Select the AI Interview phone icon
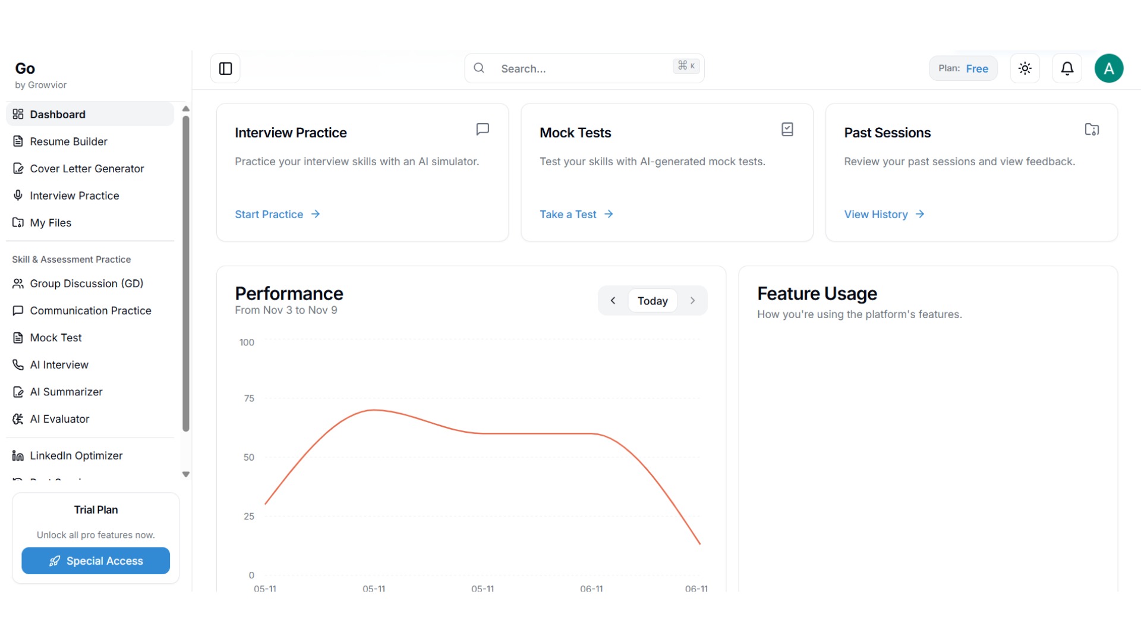 tap(18, 364)
